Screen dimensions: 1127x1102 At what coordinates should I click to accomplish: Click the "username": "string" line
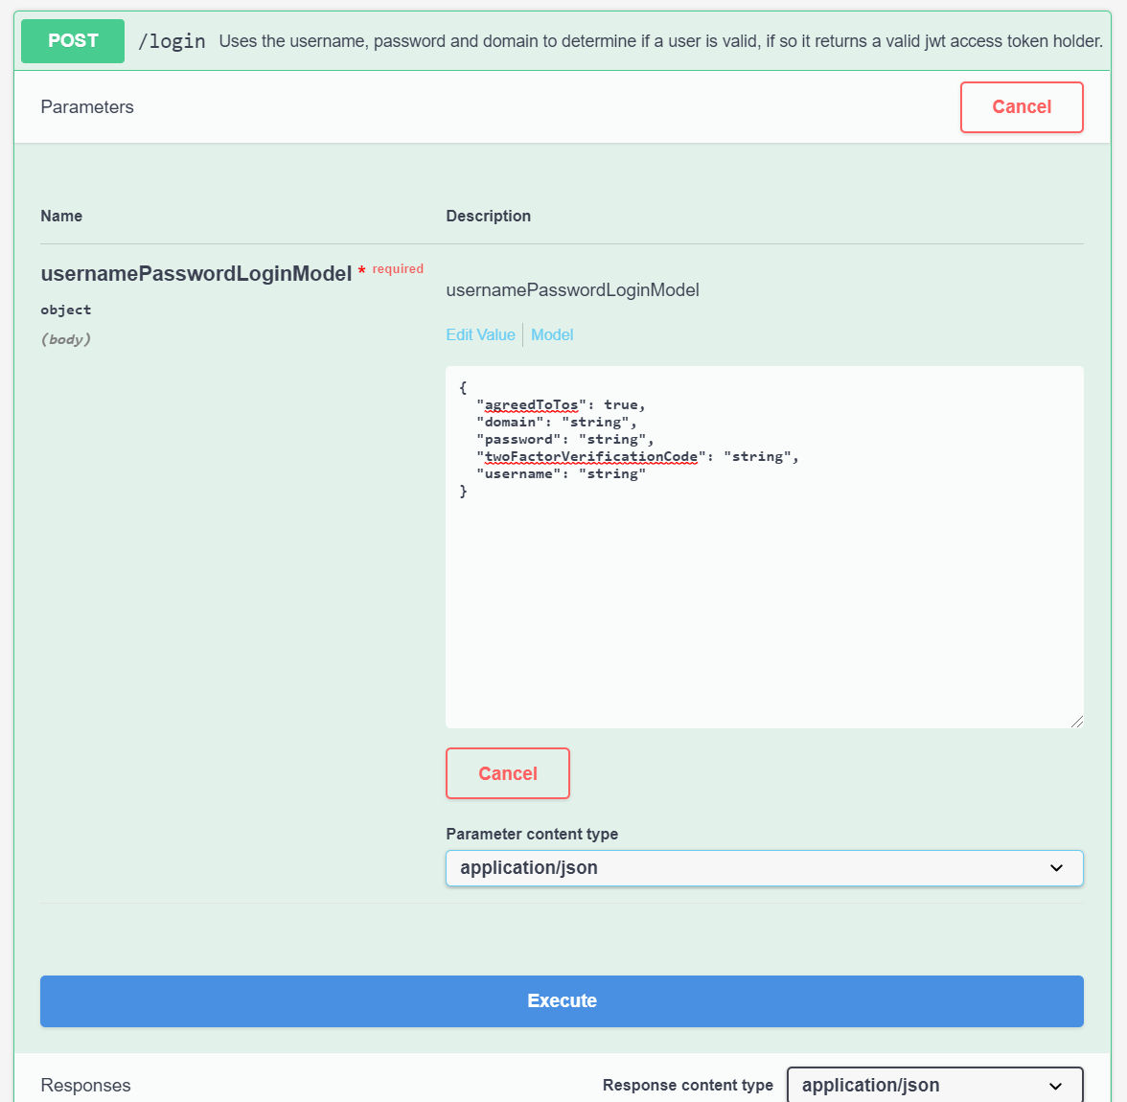click(x=562, y=473)
